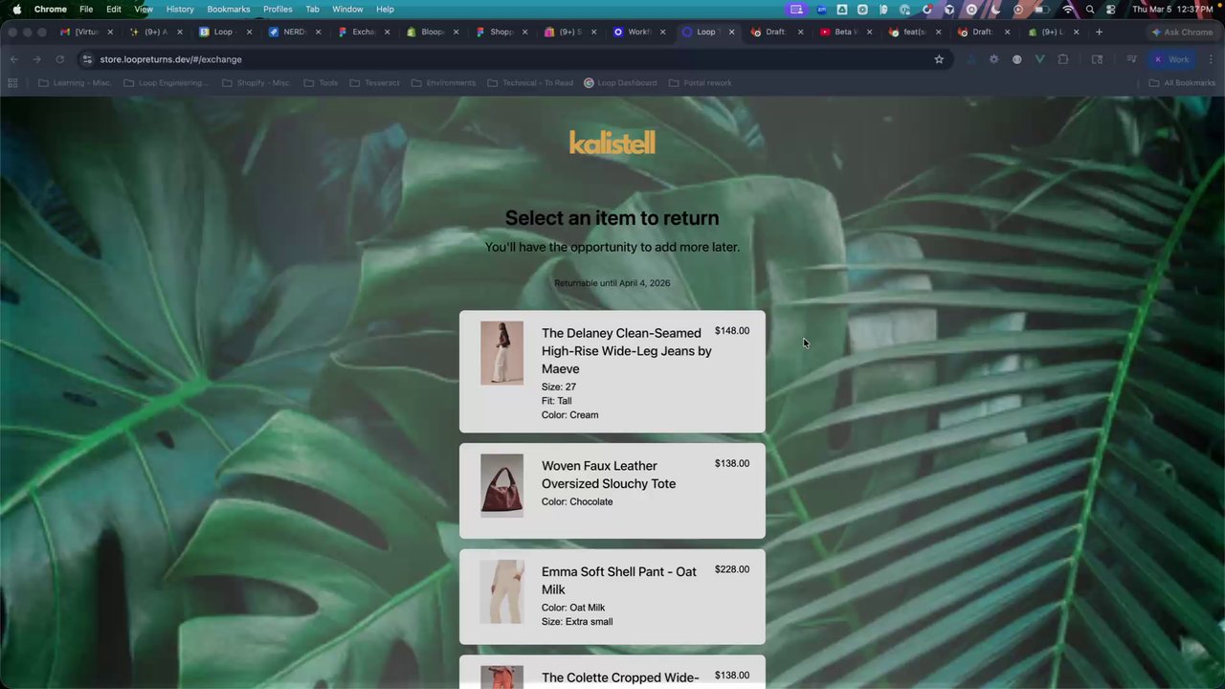Open the tab search media control icon
The image size is (1225, 689).
(x=1131, y=59)
